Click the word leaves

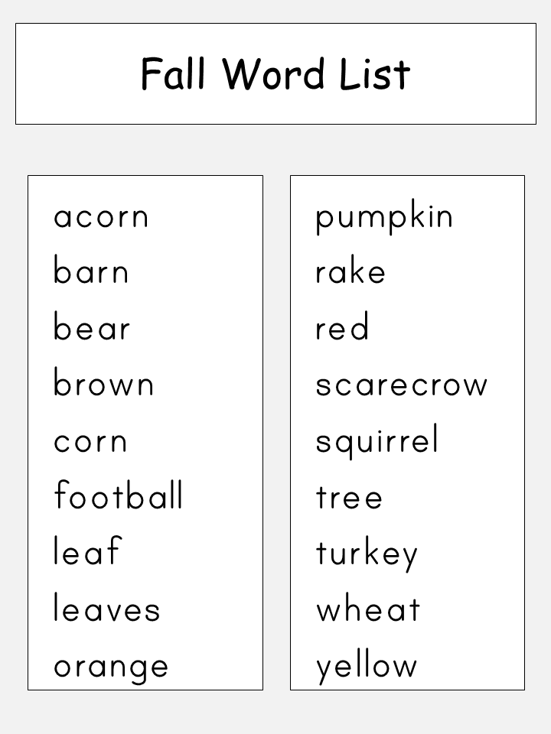(x=107, y=607)
